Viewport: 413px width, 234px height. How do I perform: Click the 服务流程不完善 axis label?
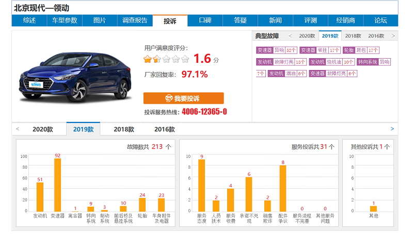pyautogui.click(x=302, y=218)
